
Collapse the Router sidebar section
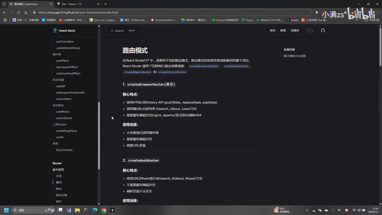click(57, 163)
